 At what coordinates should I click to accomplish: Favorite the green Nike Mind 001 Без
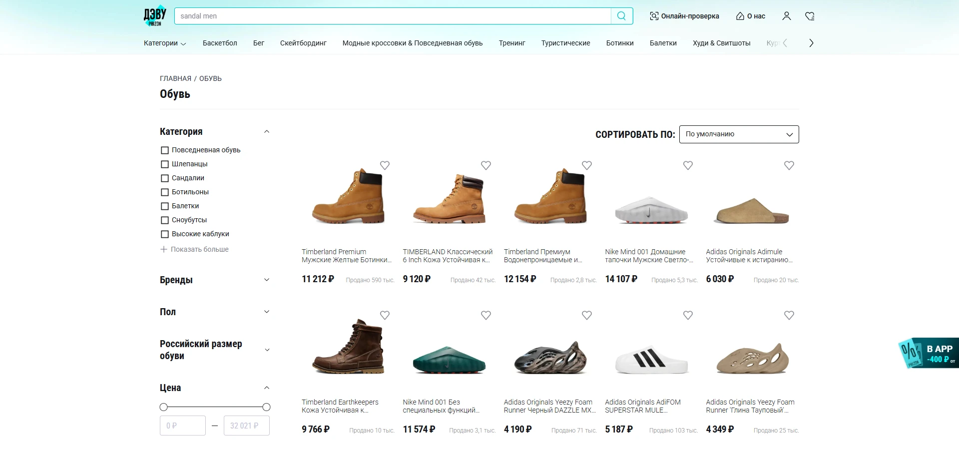(x=486, y=315)
